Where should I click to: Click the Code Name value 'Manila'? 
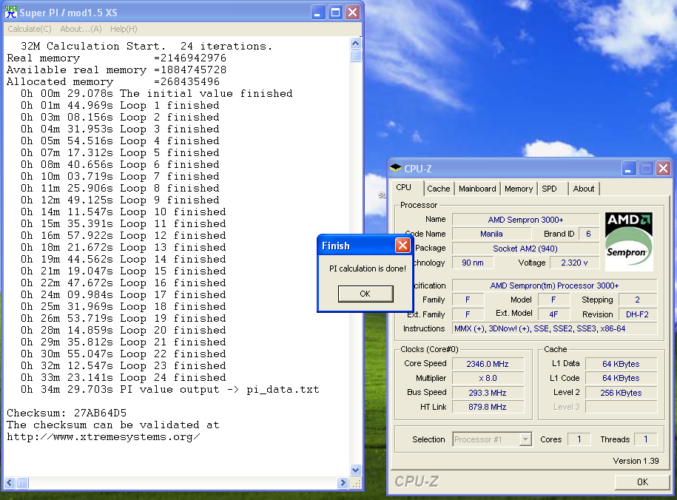[x=491, y=234]
